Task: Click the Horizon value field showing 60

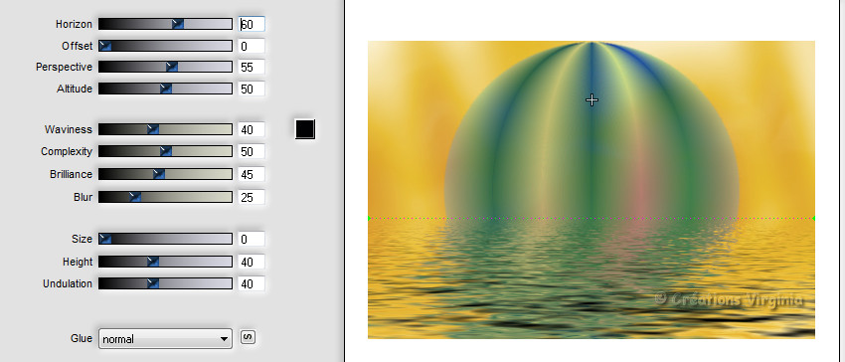Action: coord(252,24)
